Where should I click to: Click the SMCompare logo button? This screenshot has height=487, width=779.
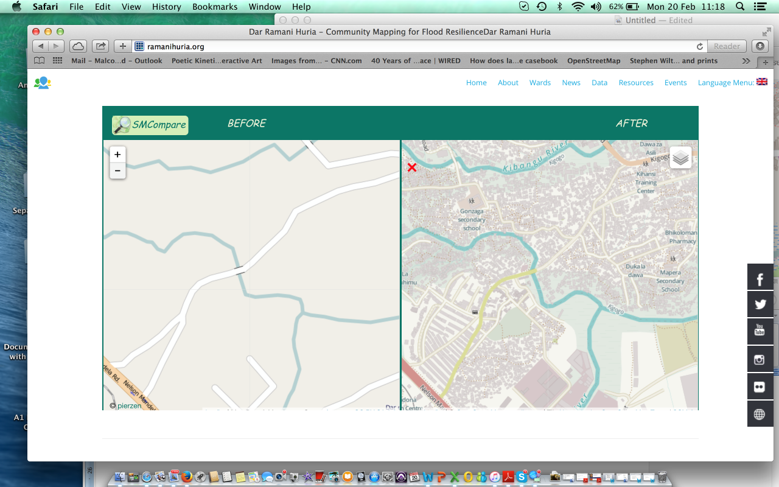[150, 125]
